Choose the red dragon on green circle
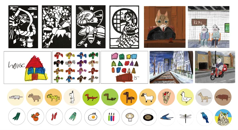The image size is (238, 130). pos(91,97)
